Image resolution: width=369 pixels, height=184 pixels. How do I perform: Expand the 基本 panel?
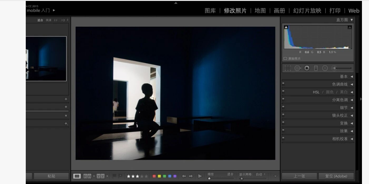coord(347,76)
